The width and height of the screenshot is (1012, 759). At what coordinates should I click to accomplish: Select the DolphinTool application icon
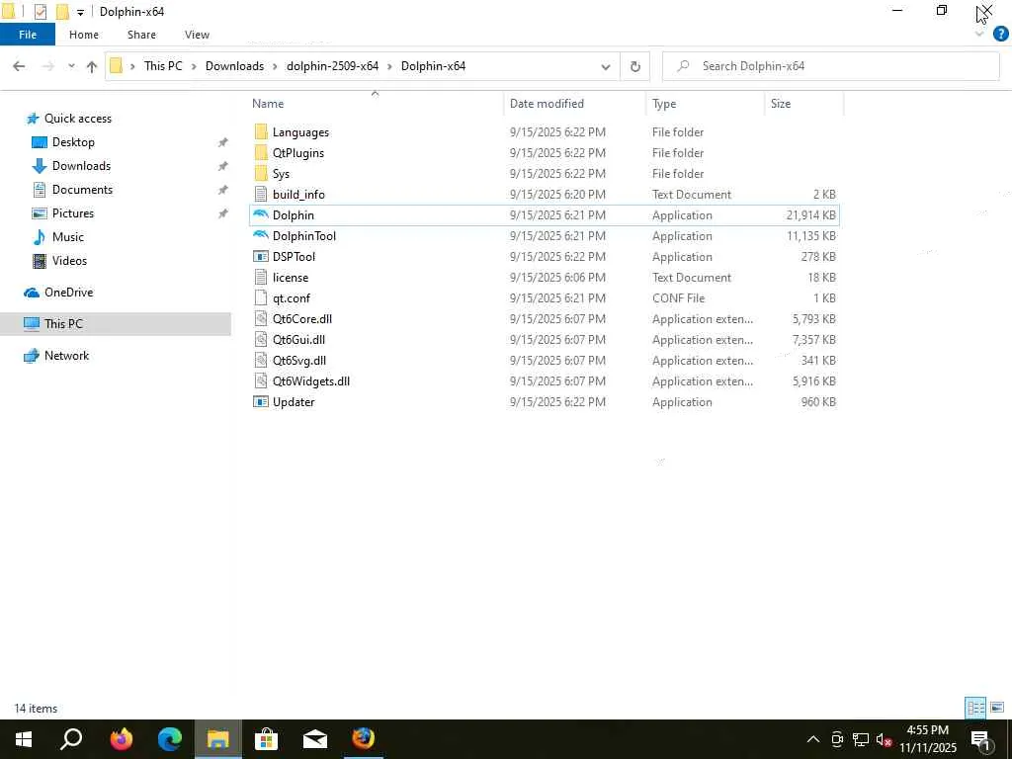261,235
